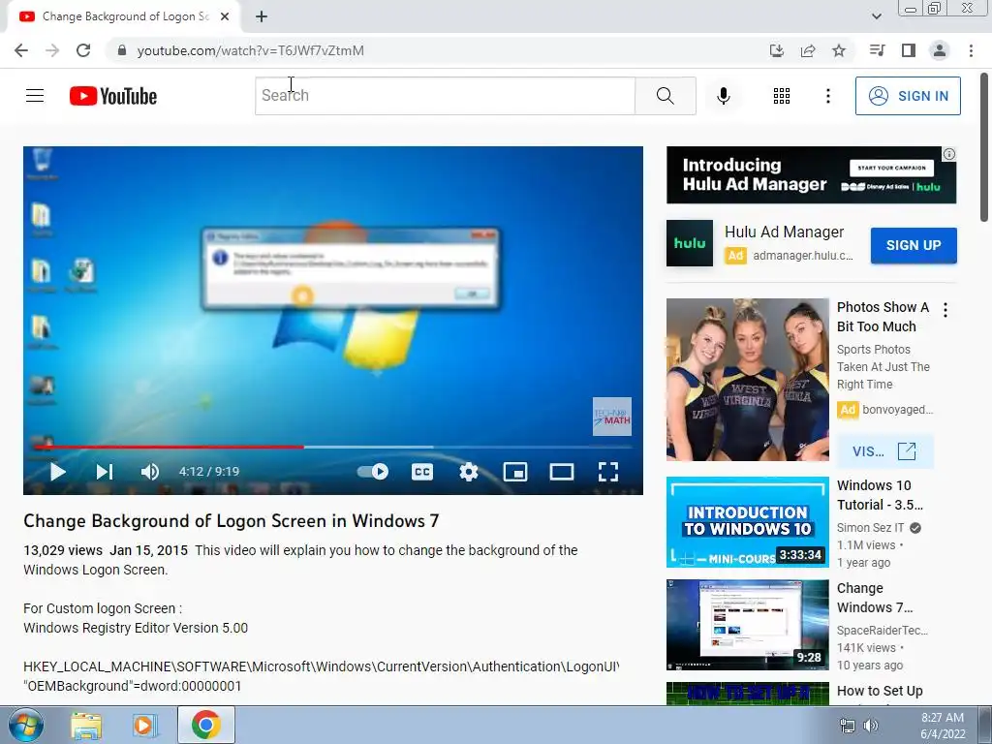This screenshot has height=744, width=992.
Task: Open the How to Set Up video title
Action: (880, 691)
